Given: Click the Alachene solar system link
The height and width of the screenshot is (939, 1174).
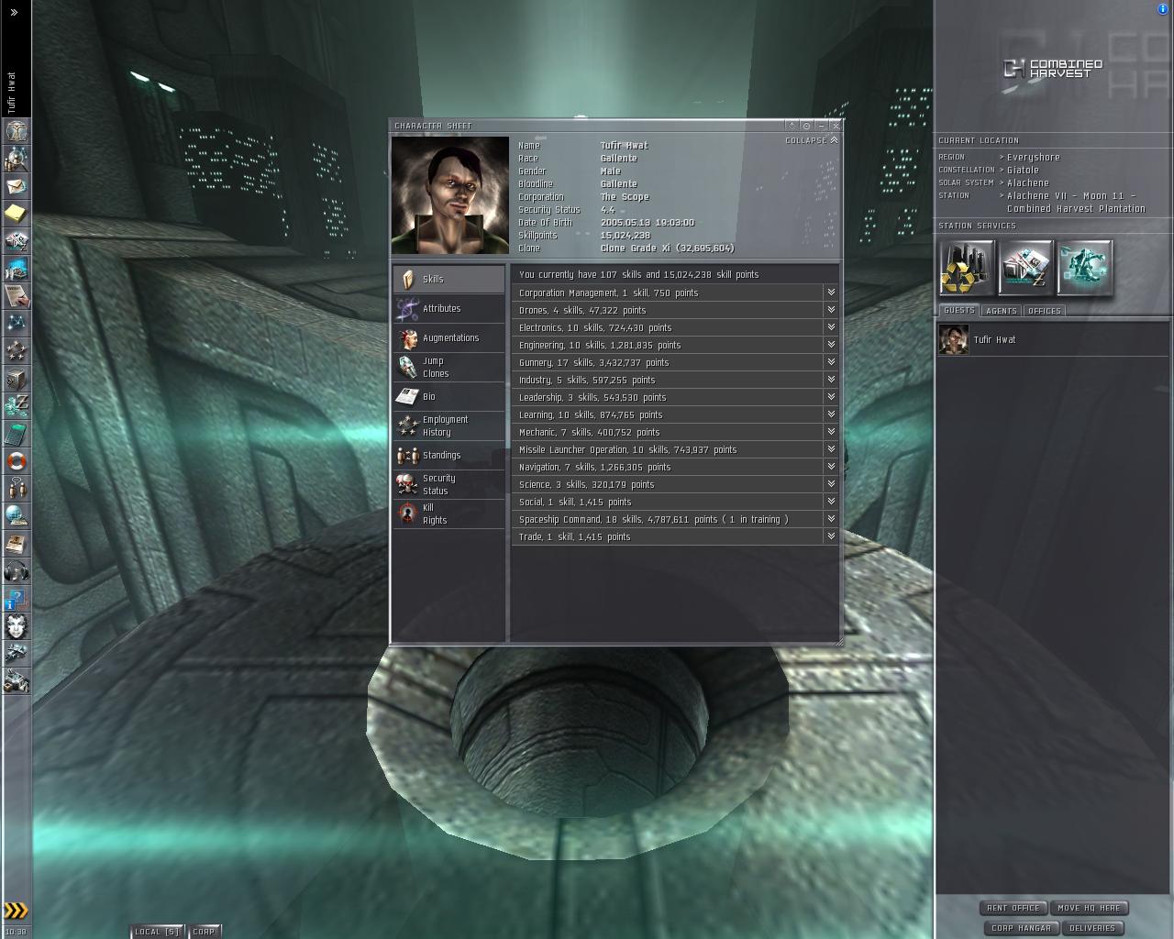Looking at the screenshot, I should point(1028,182).
